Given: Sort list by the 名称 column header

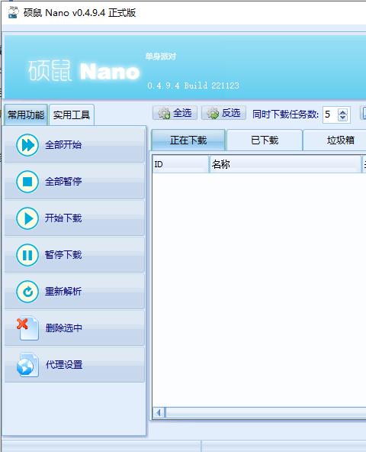Looking at the screenshot, I should point(285,164).
